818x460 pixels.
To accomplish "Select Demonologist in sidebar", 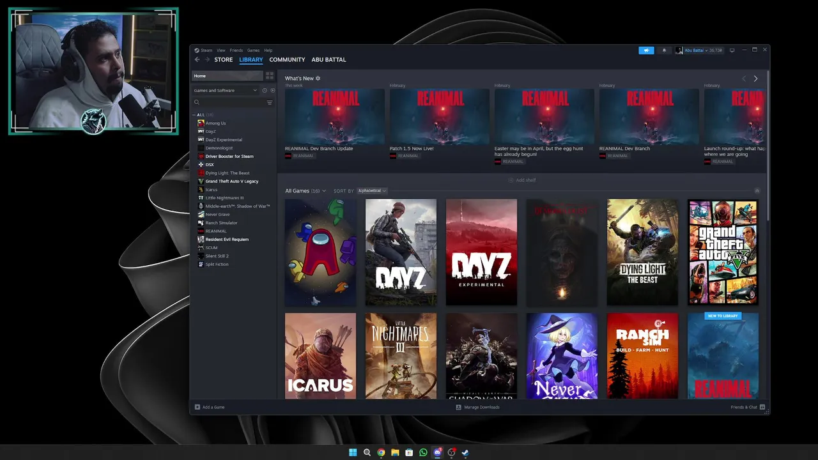I will (219, 148).
